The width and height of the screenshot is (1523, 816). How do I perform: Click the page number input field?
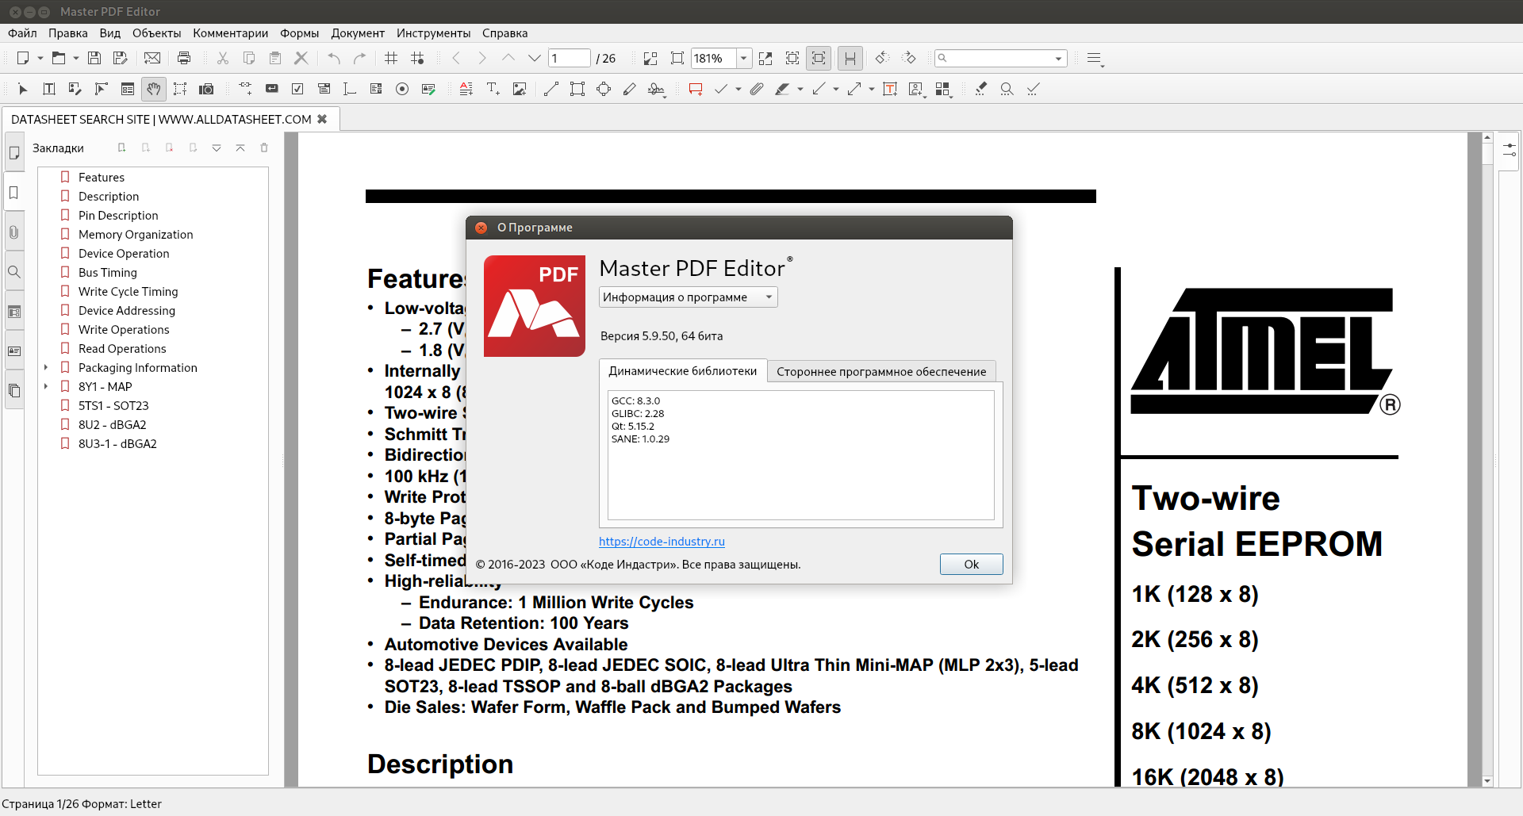(569, 58)
